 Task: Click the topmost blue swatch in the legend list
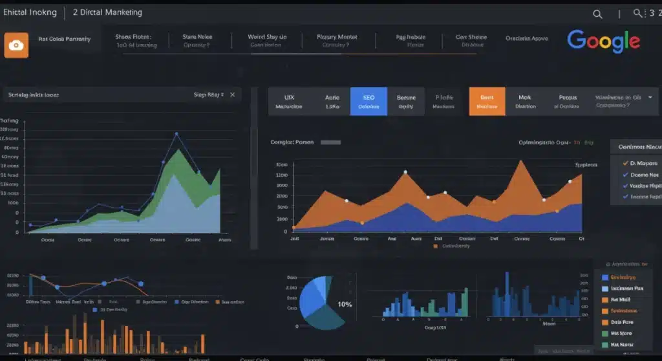605,276
